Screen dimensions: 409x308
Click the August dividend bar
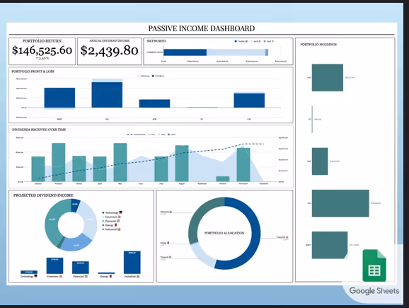[x=182, y=164]
